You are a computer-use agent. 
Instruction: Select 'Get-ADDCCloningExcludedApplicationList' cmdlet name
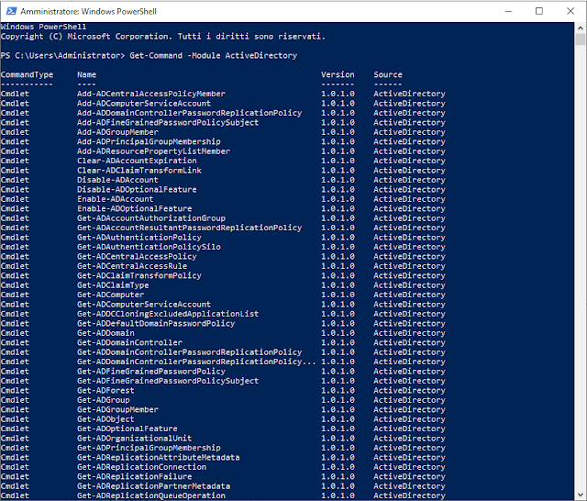(x=168, y=314)
